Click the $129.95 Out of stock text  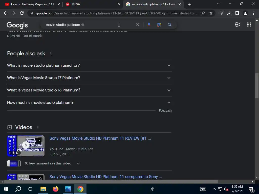(24, 36)
